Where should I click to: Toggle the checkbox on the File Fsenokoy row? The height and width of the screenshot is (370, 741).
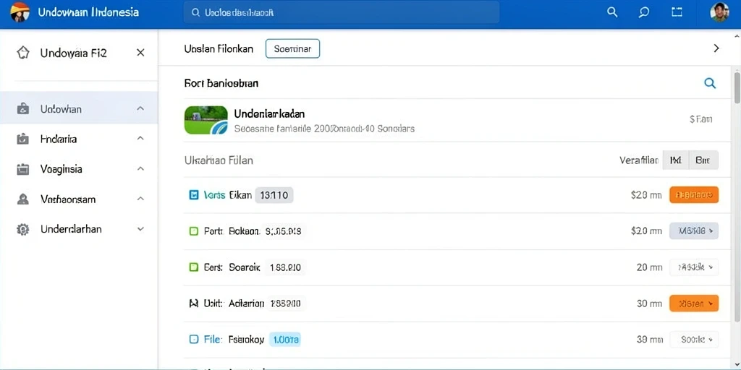pyautogui.click(x=193, y=339)
